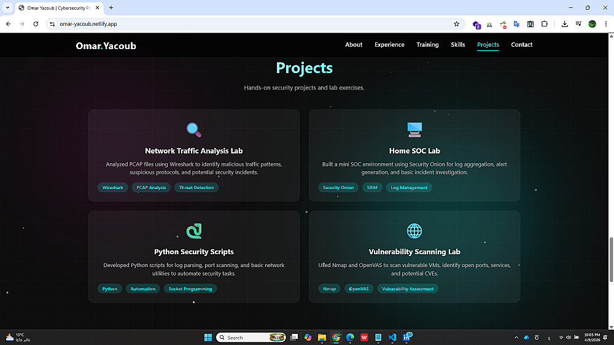Open the Vulnerability Scanning Lab title

pos(414,252)
